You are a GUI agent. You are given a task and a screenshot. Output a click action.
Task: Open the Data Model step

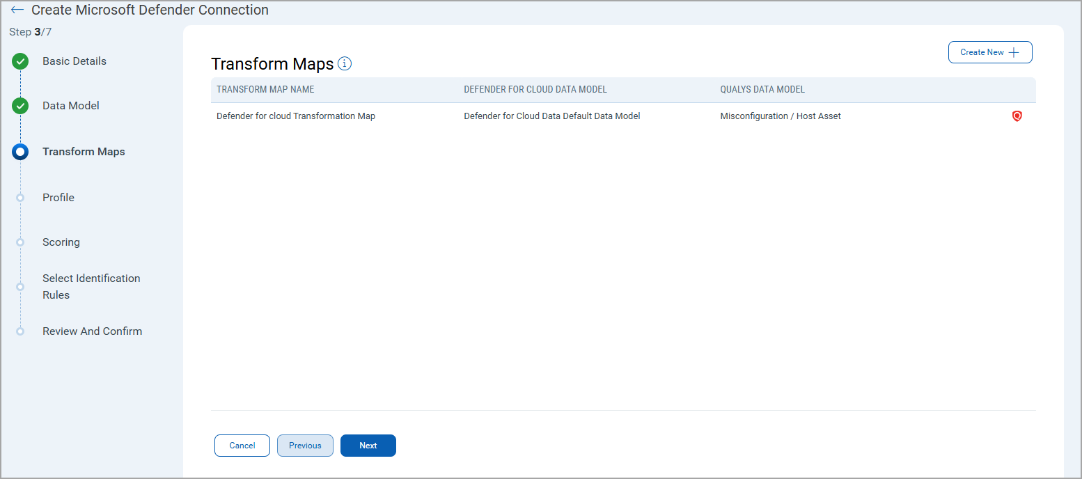pos(71,106)
